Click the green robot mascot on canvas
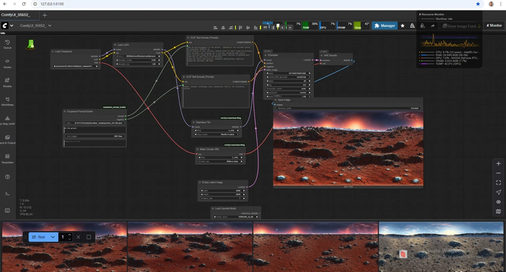This screenshot has height=272, width=506. 30,44
